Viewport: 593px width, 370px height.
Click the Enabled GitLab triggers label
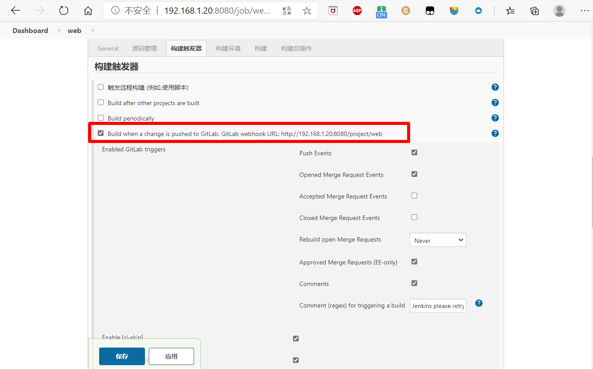pos(134,149)
